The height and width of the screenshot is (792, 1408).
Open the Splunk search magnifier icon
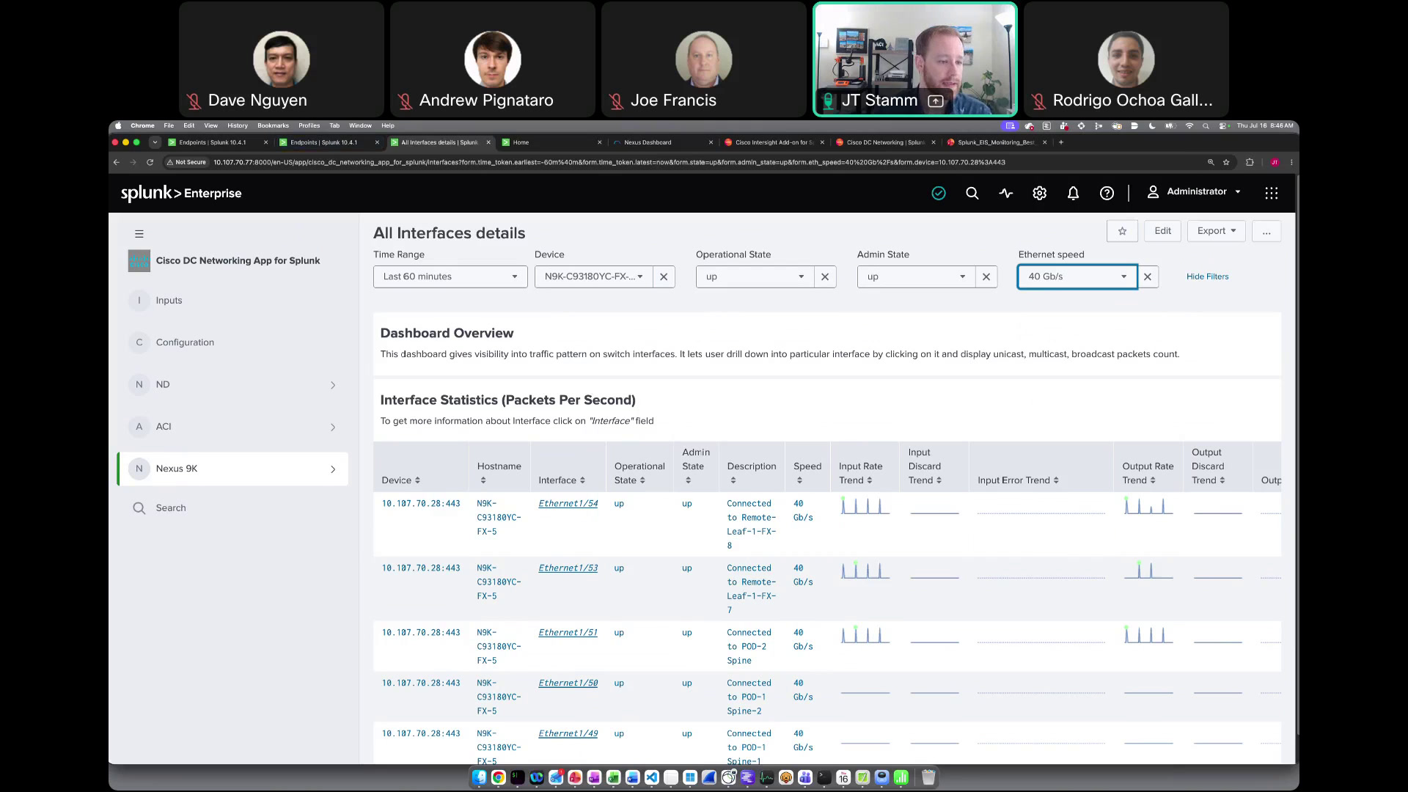click(x=972, y=194)
